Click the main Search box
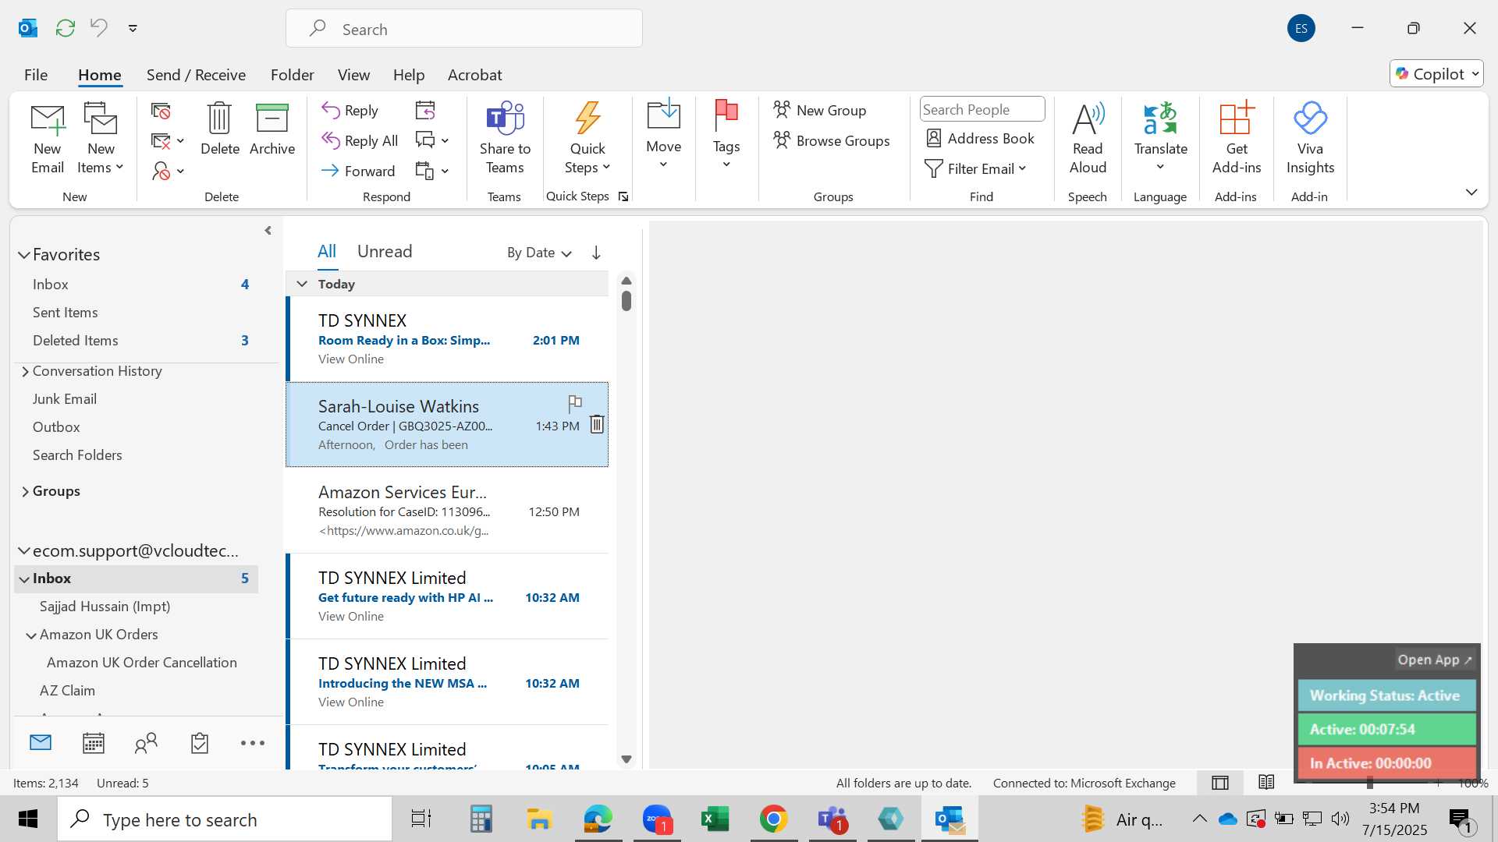Screen dimensions: 1498x842 point(464,29)
